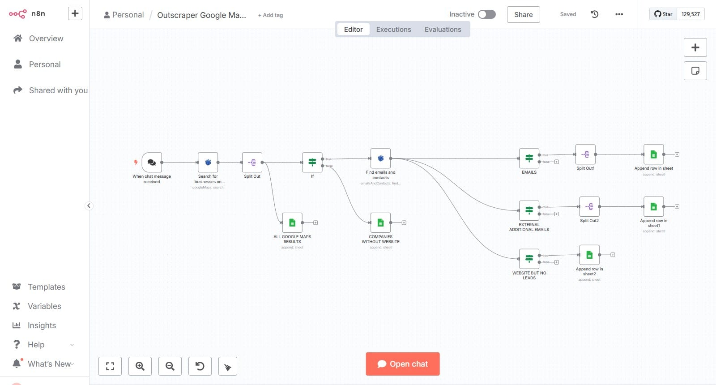
Task: Add a node on the EMAILS false output
Action: click(557, 162)
